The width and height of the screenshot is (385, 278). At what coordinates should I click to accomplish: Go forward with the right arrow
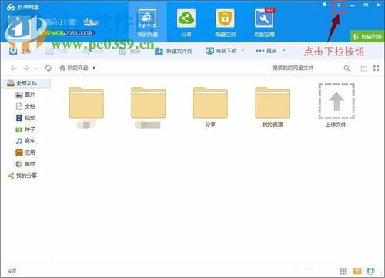click(x=26, y=68)
